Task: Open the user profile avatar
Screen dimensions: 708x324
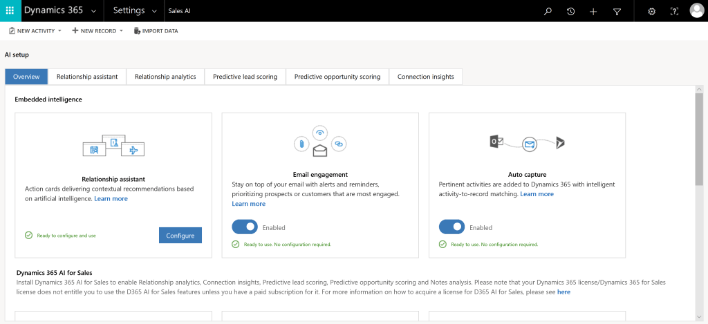Action: (x=697, y=11)
